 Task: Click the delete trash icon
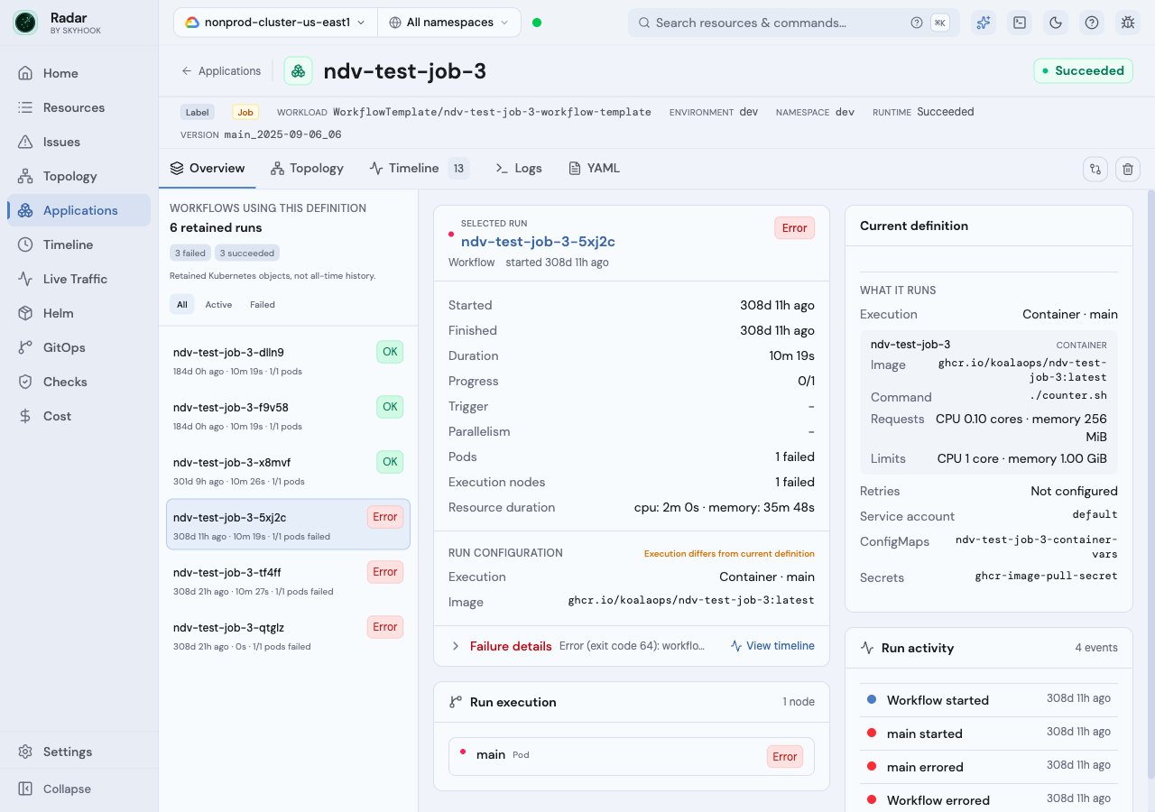click(1128, 169)
